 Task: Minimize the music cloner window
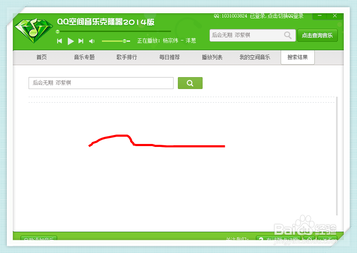[319, 16]
